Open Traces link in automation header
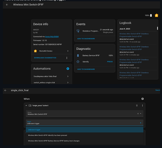This screenshot has height=148, width=162. pyautogui.click(x=158, y=90)
